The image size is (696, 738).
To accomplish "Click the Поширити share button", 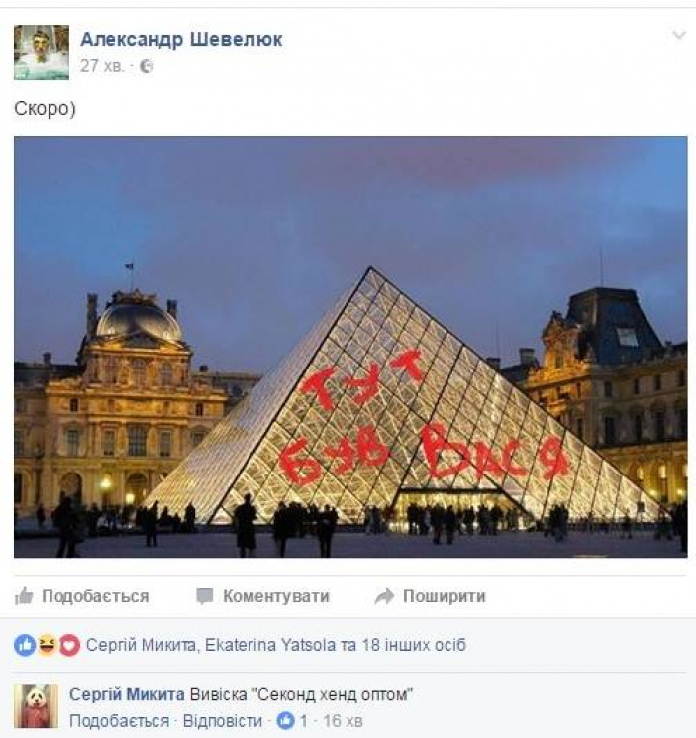I will 431,596.
